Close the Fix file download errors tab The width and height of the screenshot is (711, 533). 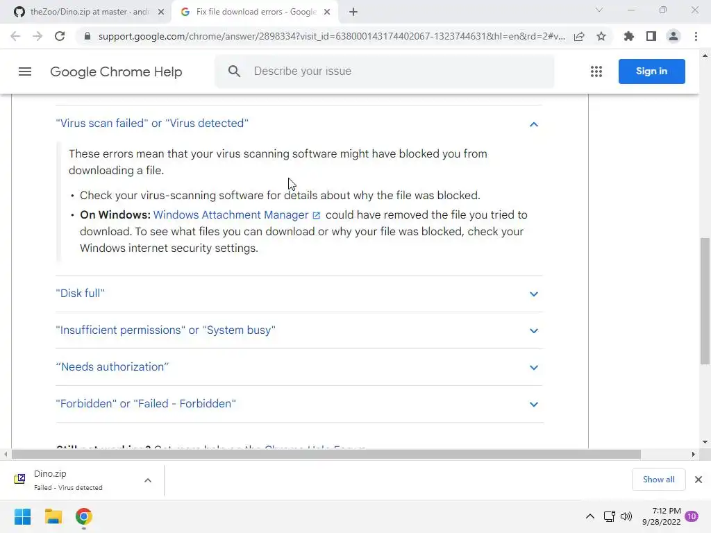(x=327, y=12)
